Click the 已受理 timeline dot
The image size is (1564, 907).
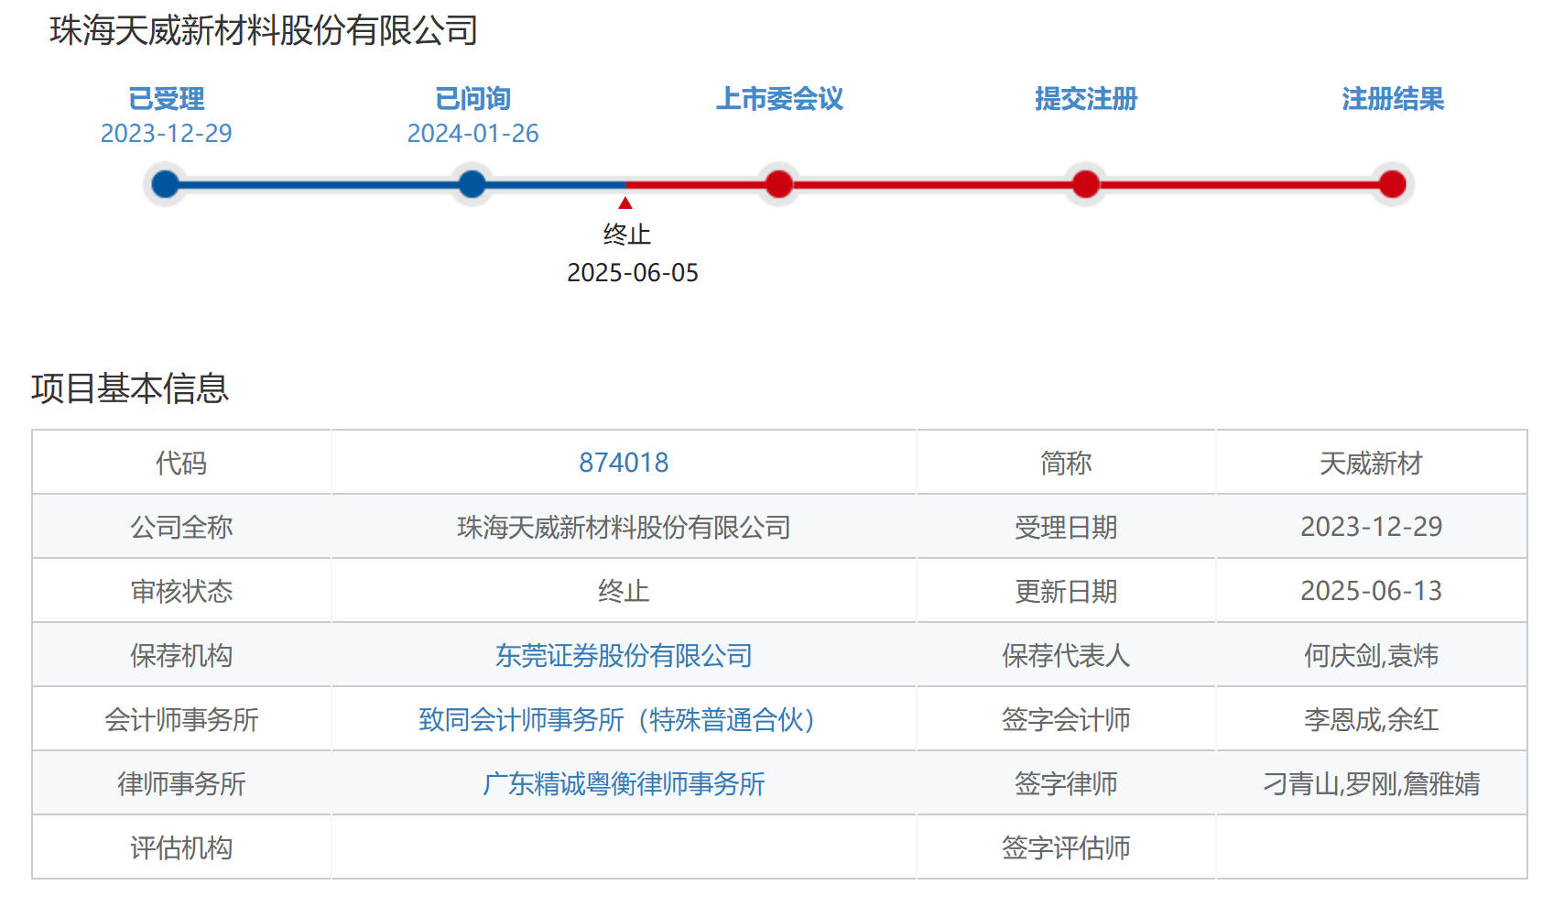(x=166, y=184)
